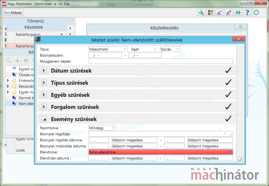Click the Készlet szűrés dialog title icon
Image resolution: width=269 pixels, height=186 pixels.
[x=38, y=40]
